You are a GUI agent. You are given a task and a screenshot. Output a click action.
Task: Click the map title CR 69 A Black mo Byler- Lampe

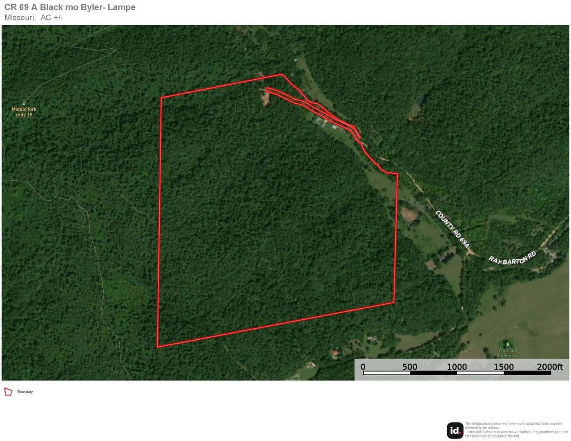70,7
